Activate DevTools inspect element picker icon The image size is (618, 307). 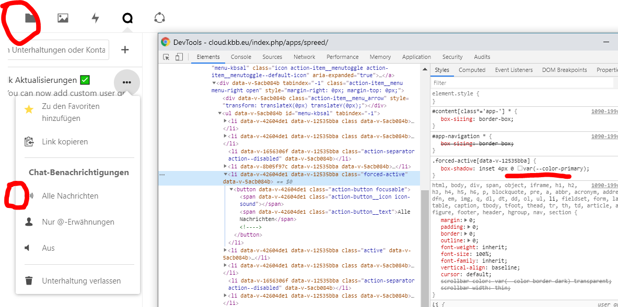point(166,57)
